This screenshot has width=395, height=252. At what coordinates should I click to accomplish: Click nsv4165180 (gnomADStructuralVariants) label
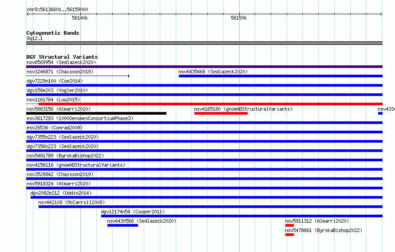tap(243, 109)
